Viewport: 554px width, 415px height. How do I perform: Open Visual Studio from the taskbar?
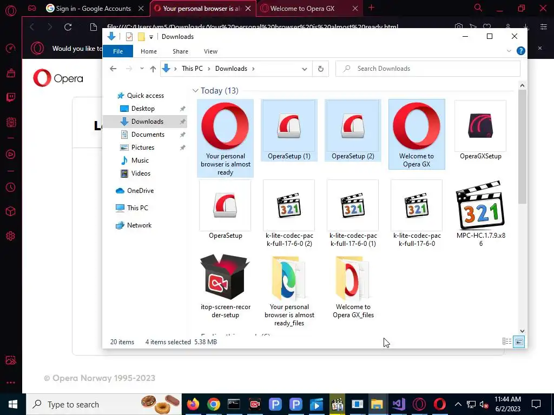click(399, 404)
